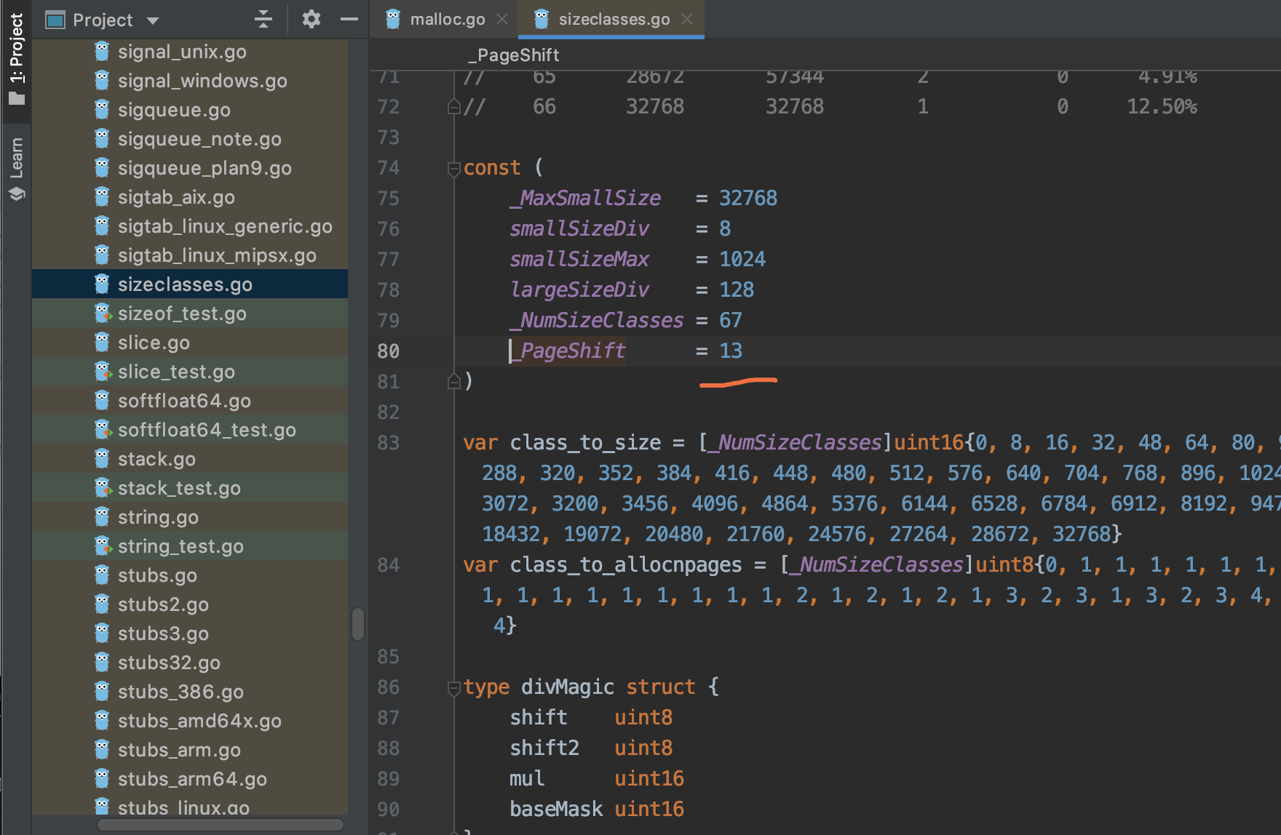This screenshot has height=835, width=1281.
Task: Collapse the const block fold marker
Action: (x=453, y=169)
